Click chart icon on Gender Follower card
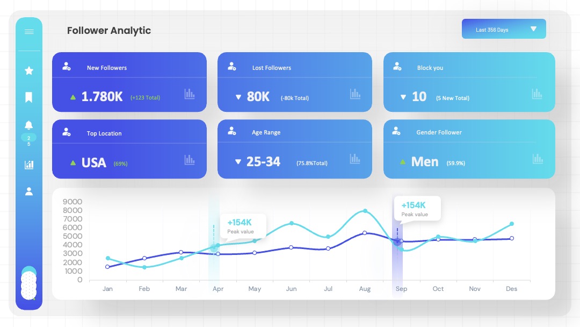Screen dimensions: 580x327 tap(538, 159)
